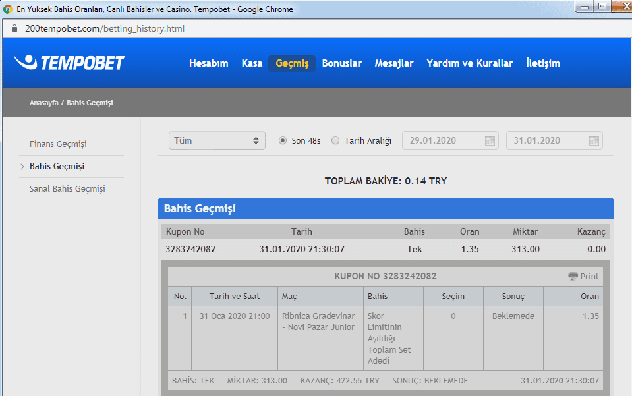Go to Finans Geçmişi in sidebar
Viewport: 632px width, 396px height.
tap(58, 144)
